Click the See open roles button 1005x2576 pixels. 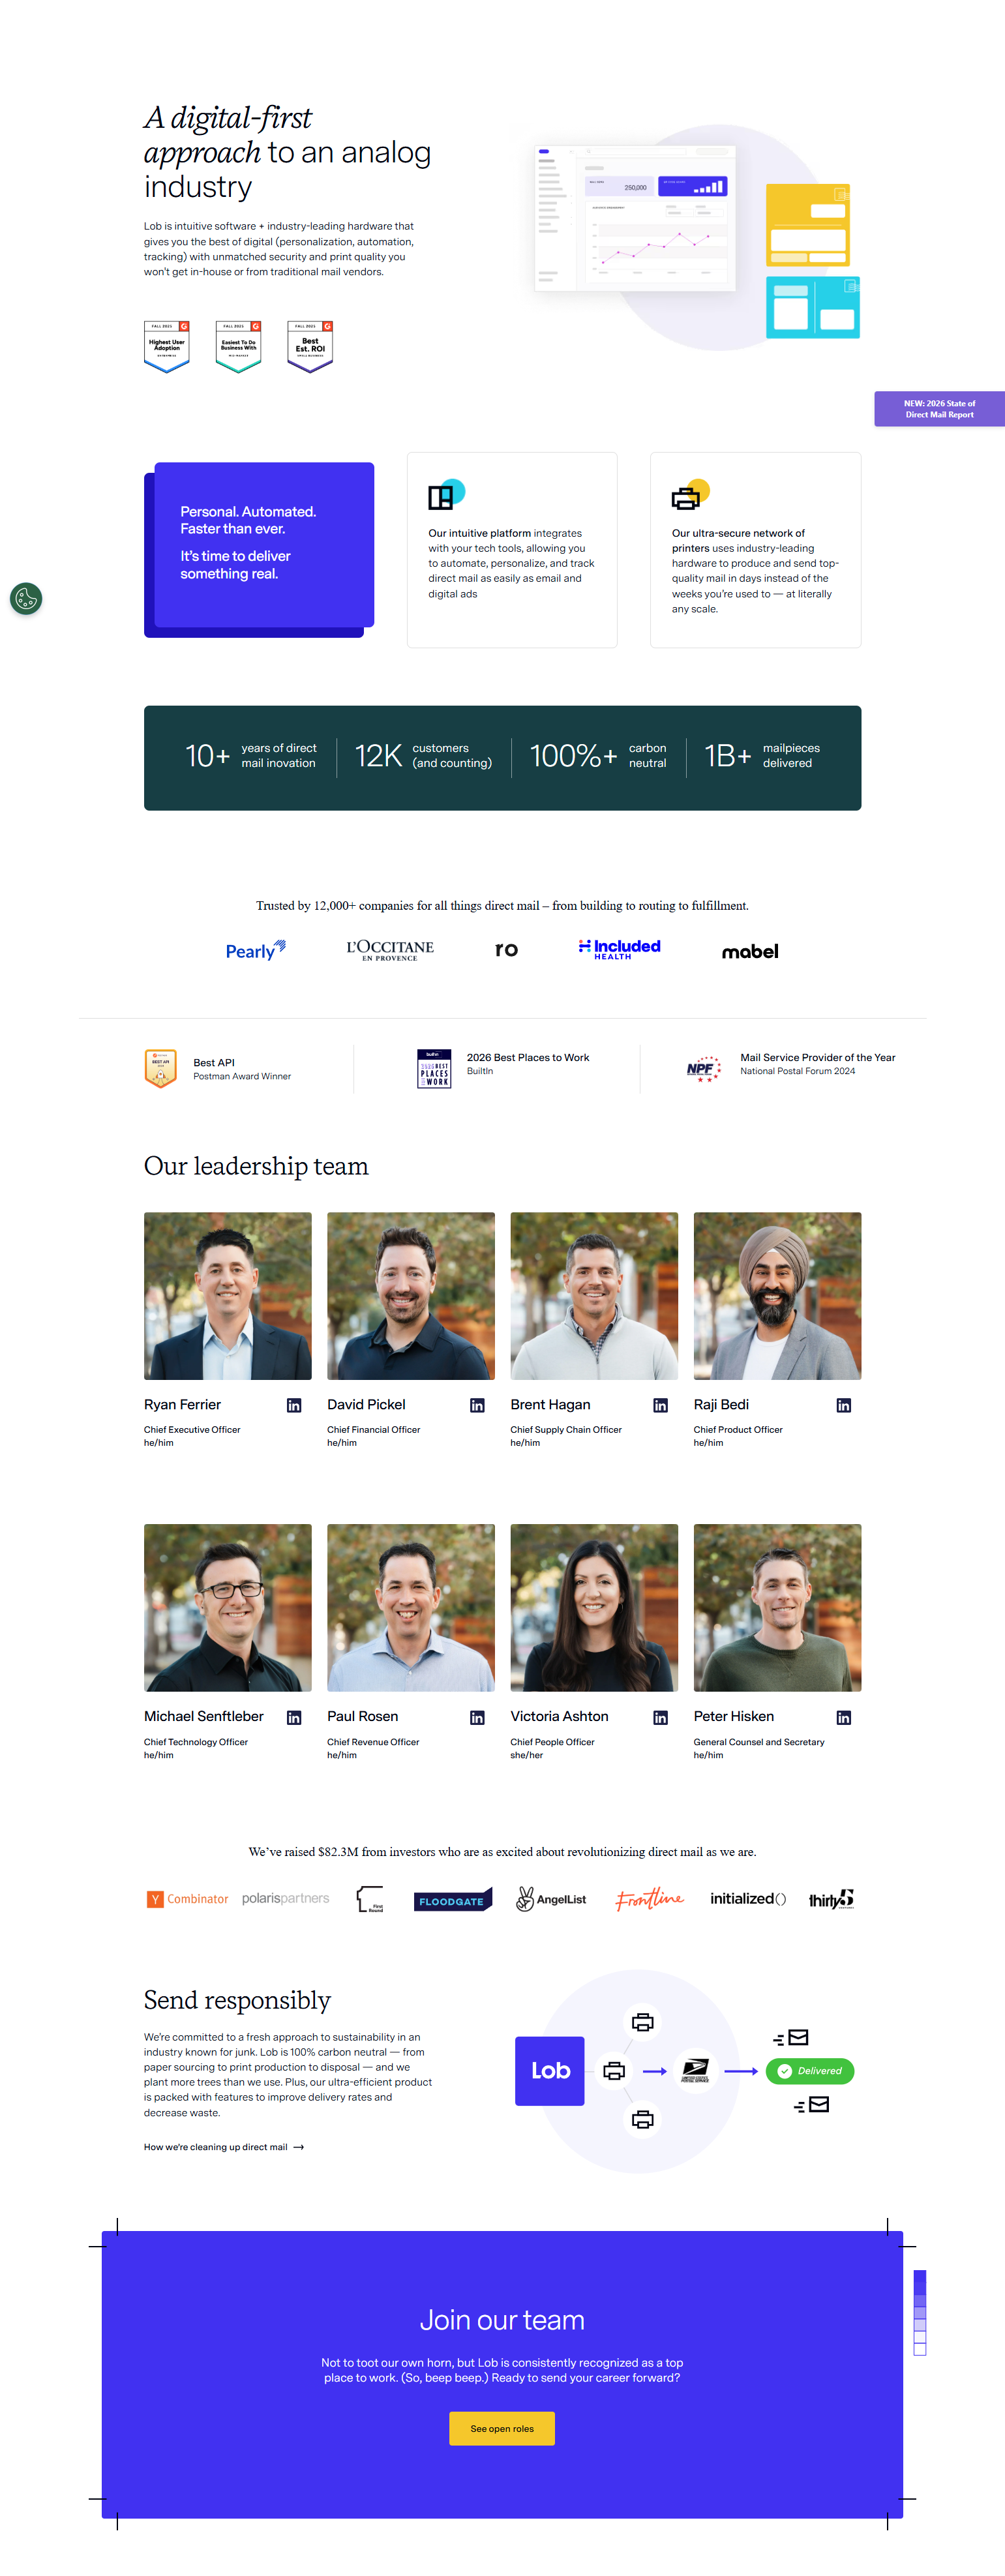(x=502, y=2428)
